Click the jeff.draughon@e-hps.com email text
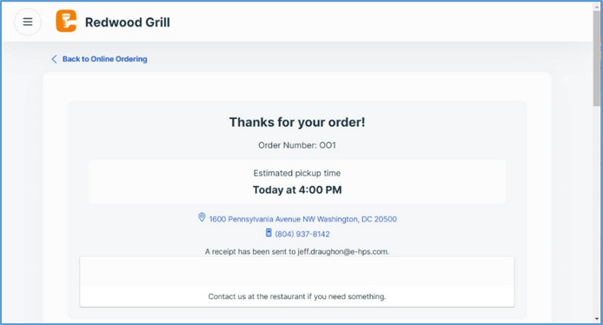The height and width of the screenshot is (325, 603). tap(342, 251)
